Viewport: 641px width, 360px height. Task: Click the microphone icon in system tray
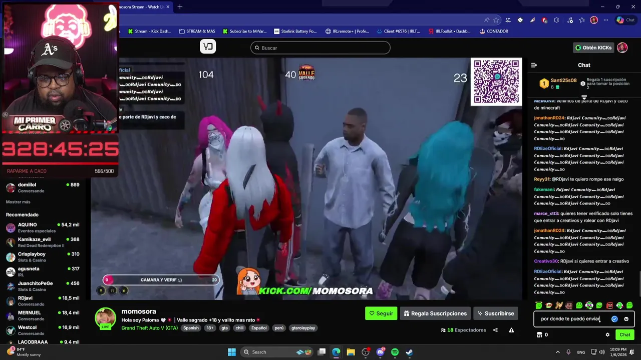pos(568,352)
